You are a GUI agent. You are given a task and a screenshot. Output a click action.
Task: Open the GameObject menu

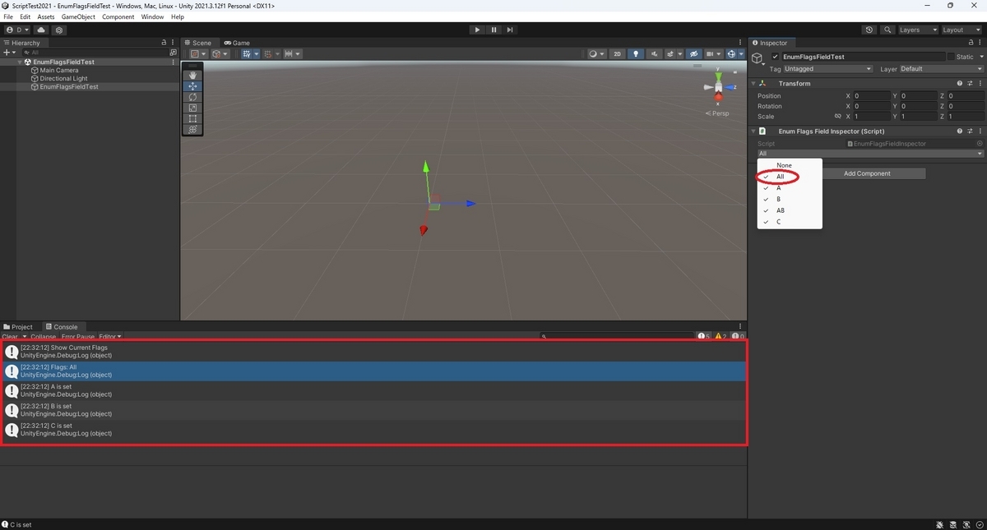coord(78,16)
